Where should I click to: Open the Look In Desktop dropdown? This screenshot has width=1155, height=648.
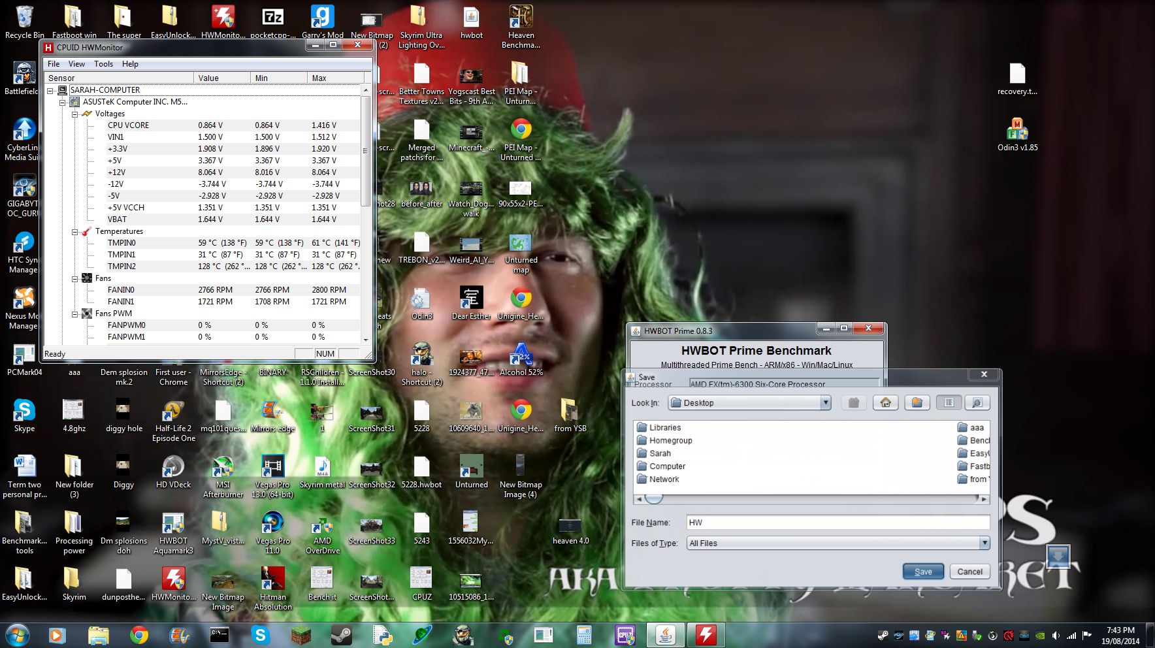point(826,402)
